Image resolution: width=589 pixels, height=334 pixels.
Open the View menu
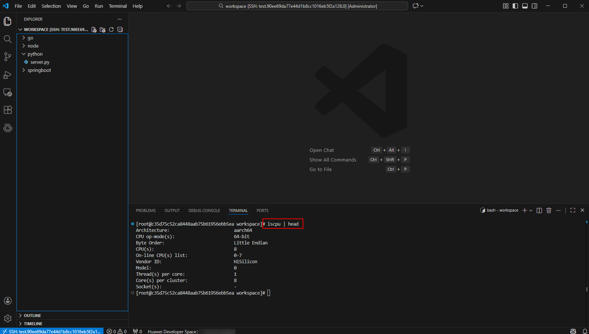(x=72, y=6)
